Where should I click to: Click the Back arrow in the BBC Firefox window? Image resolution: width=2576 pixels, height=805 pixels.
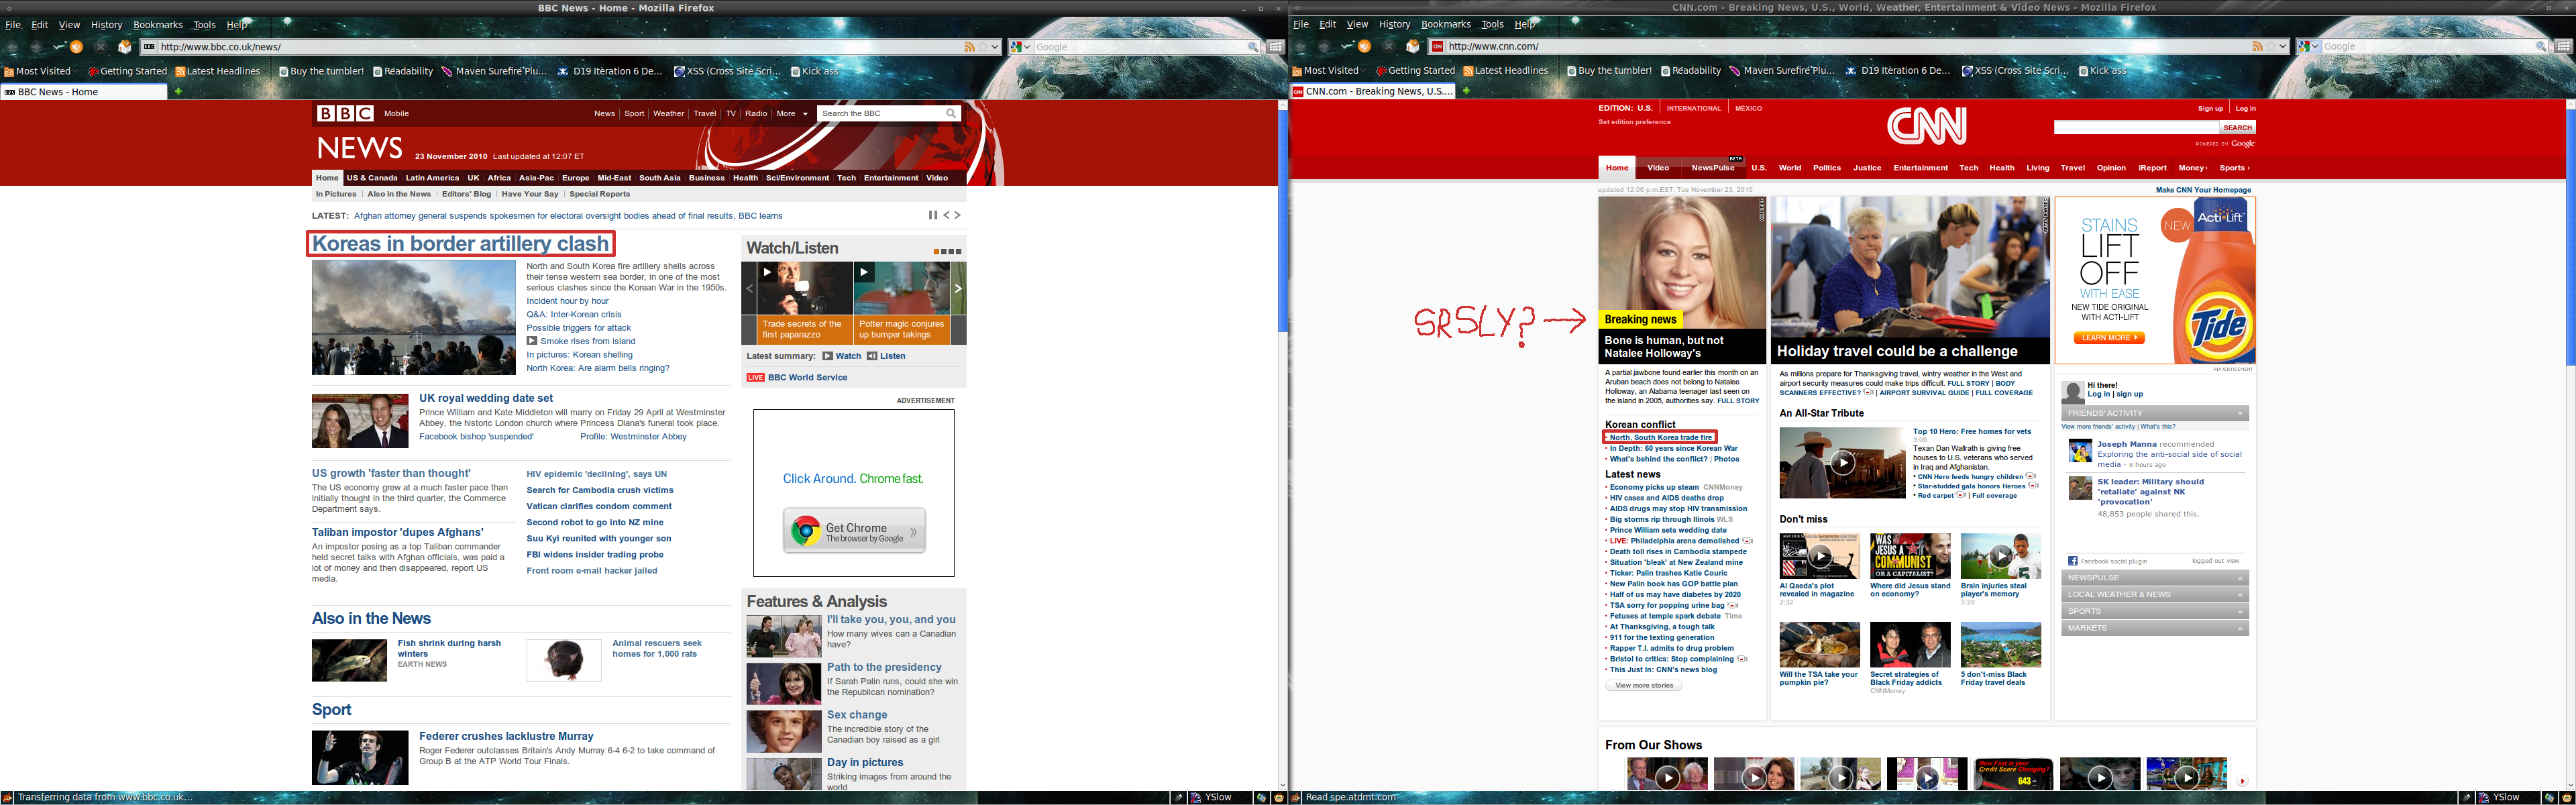tap(13, 46)
